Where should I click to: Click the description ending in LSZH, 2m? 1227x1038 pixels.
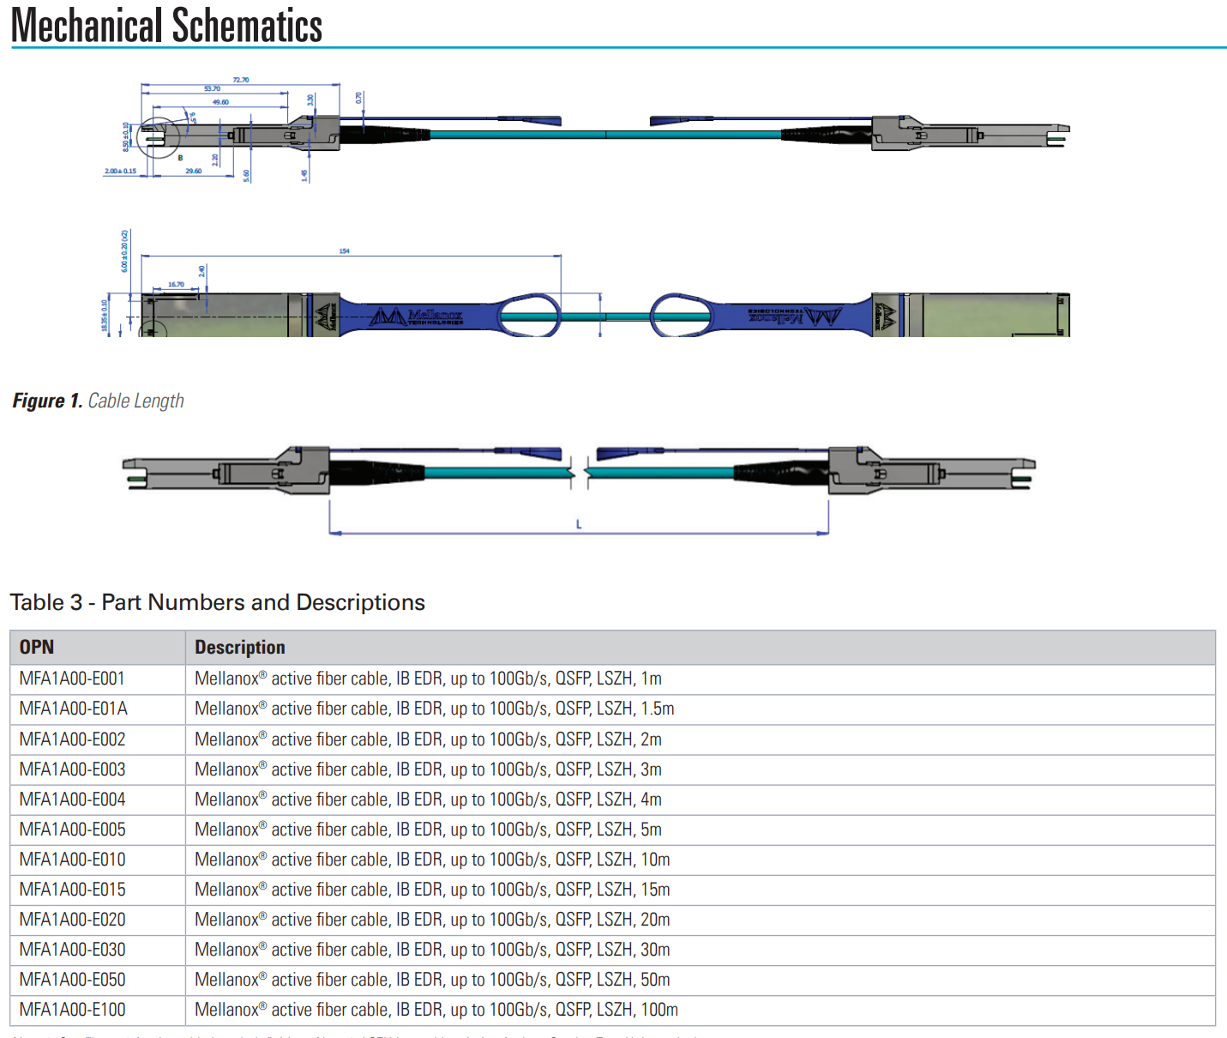tap(428, 739)
